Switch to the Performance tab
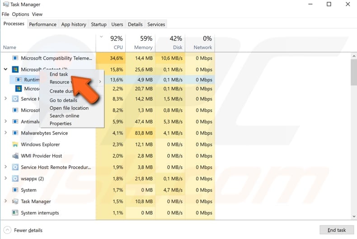 pyautogui.click(x=43, y=24)
